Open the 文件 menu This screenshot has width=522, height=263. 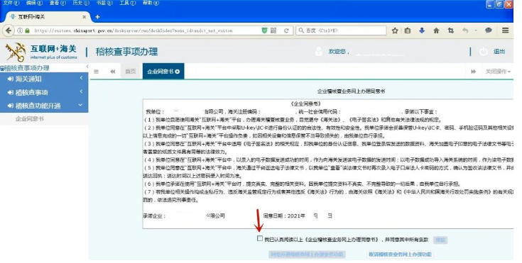pos(11,3)
